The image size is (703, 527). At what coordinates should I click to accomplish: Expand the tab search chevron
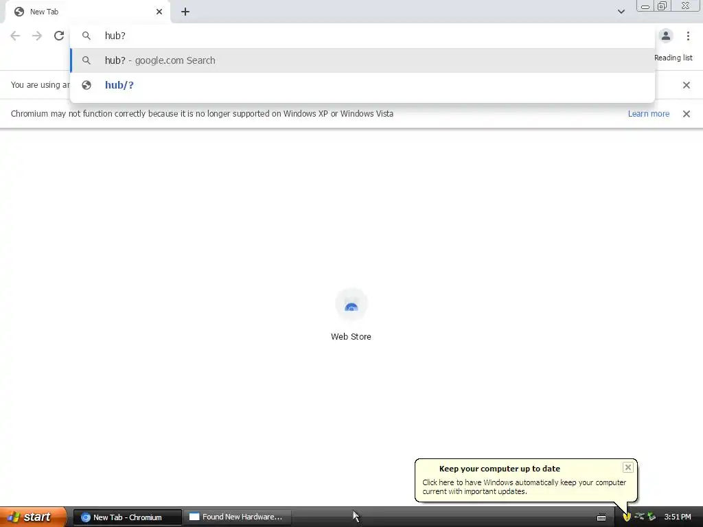(621, 12)
